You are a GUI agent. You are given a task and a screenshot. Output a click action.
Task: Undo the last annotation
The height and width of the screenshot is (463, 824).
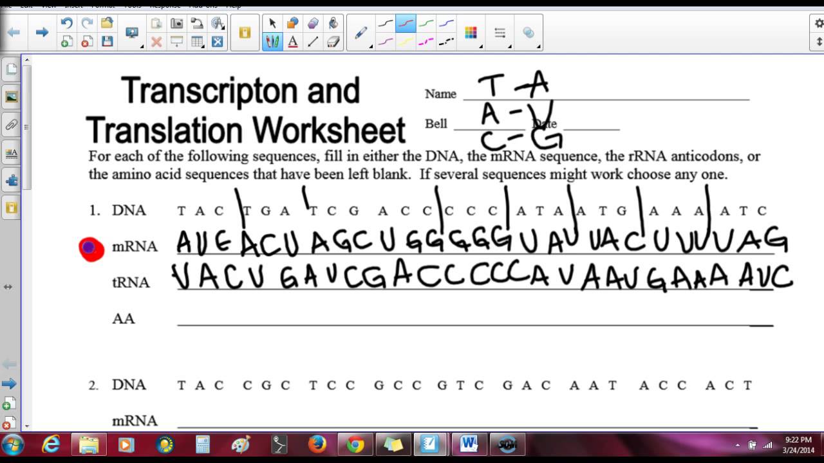(x=67, y=22)
